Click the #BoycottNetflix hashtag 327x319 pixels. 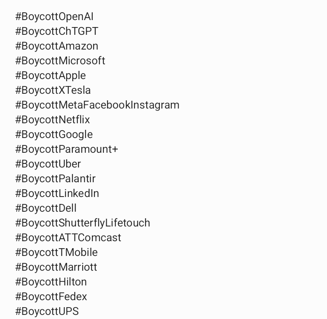coord(53,120)
